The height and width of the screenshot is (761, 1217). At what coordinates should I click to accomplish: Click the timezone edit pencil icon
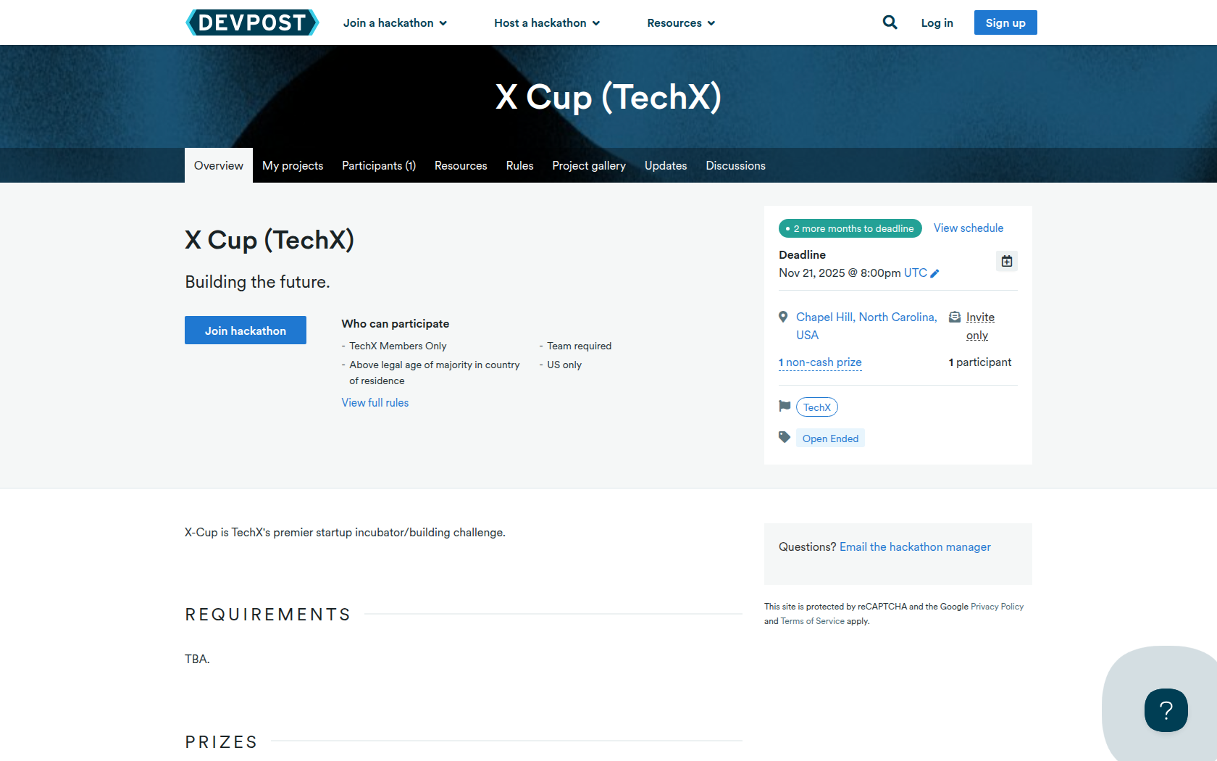(934, 273)
